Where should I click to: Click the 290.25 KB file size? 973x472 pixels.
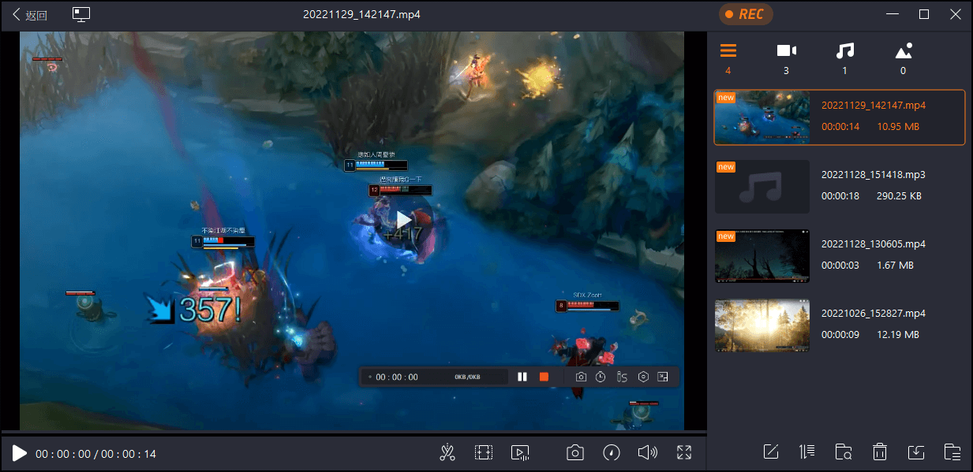[x=900, y=196]
